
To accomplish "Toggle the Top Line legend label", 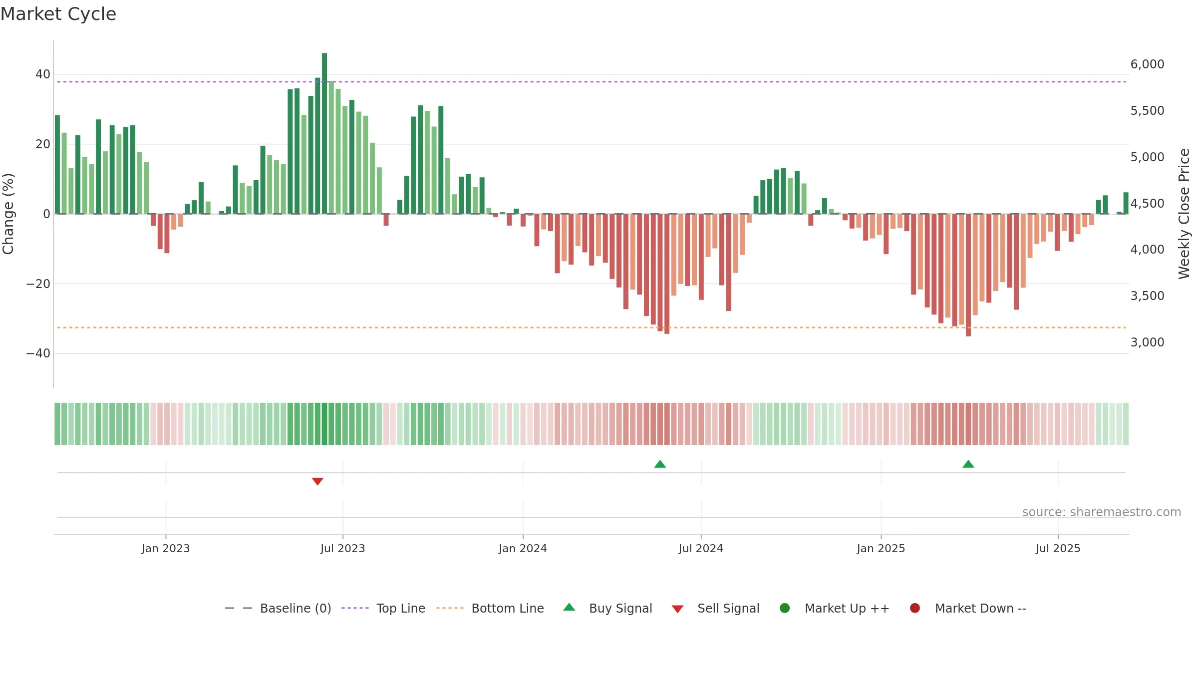I will 401,608.
